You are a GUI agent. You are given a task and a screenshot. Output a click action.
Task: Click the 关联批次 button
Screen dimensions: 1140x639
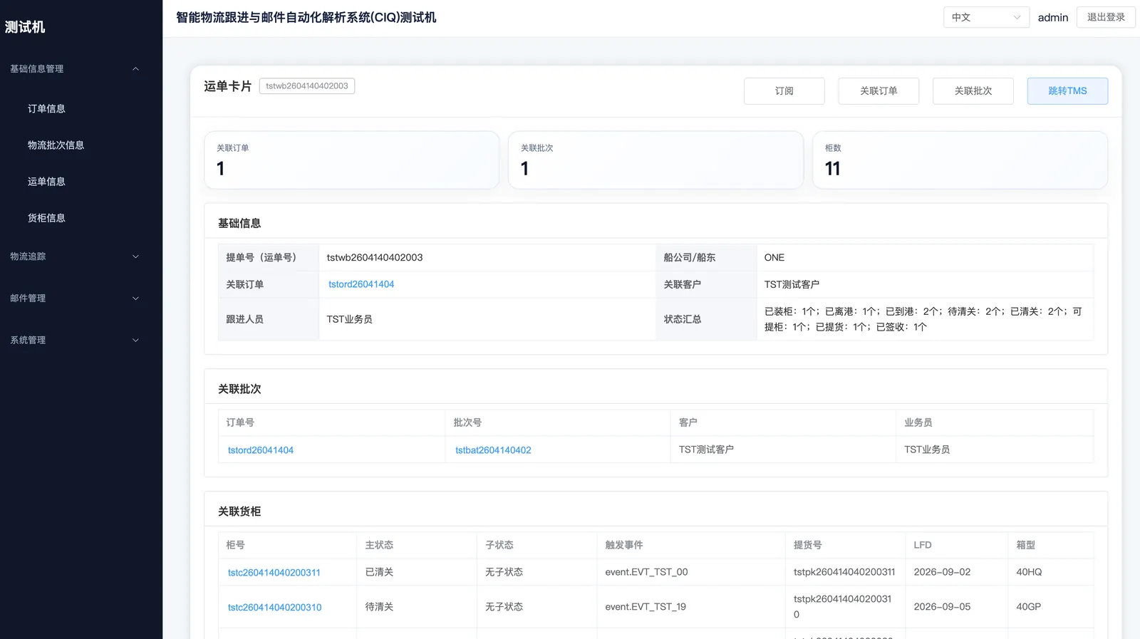coord(973,91)
